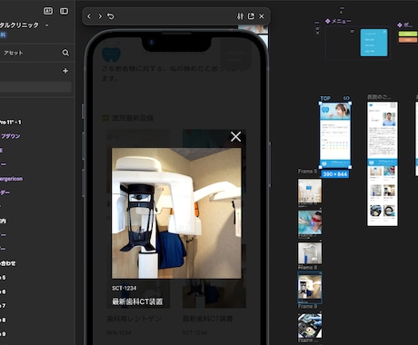Select the 医院のご... frame thumbnail
Viewport: 418px width, 345px height.
coord(383,164)
